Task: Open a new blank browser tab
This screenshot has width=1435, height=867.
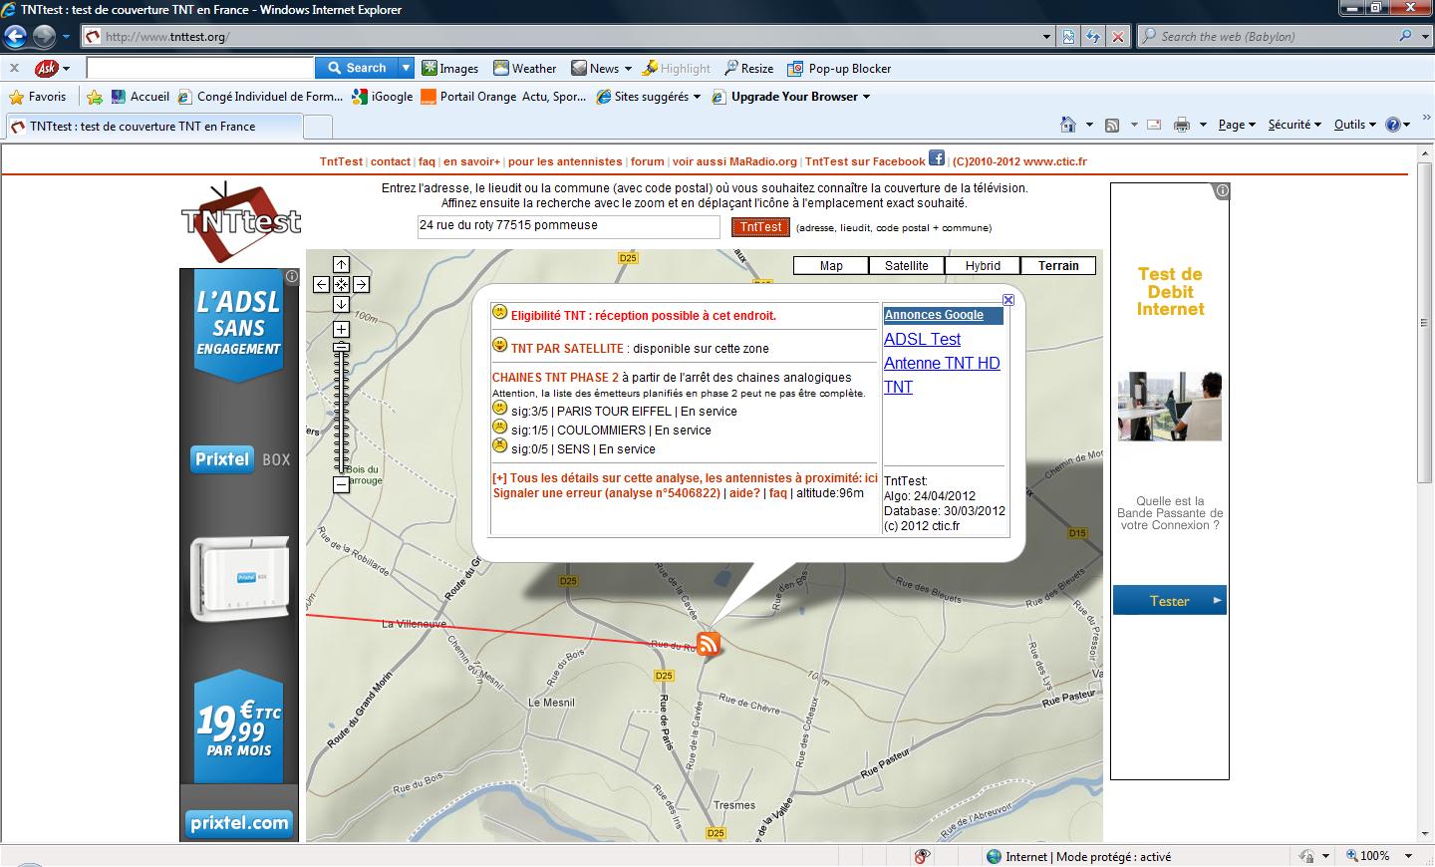Action: tap(317, 127)
